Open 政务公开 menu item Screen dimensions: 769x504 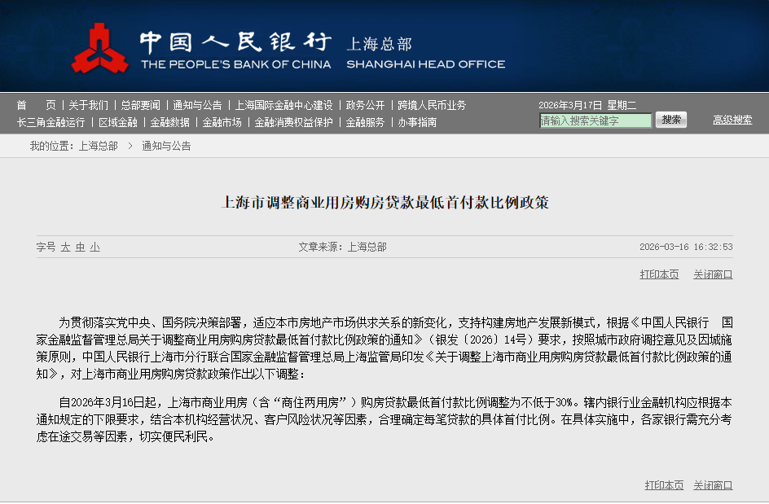[365, 105]
